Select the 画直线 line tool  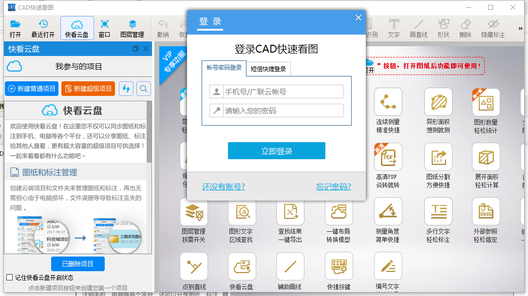(x=418, y=28)
